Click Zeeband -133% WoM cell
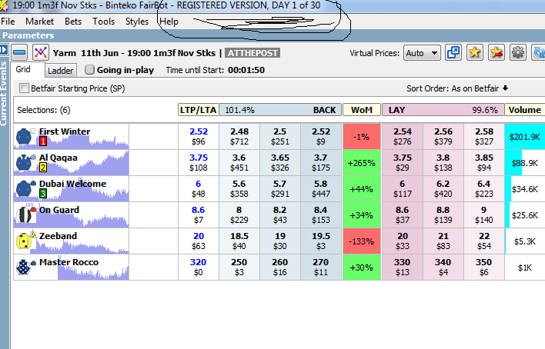This screenshot has width=545, height=349. [362, 241]
